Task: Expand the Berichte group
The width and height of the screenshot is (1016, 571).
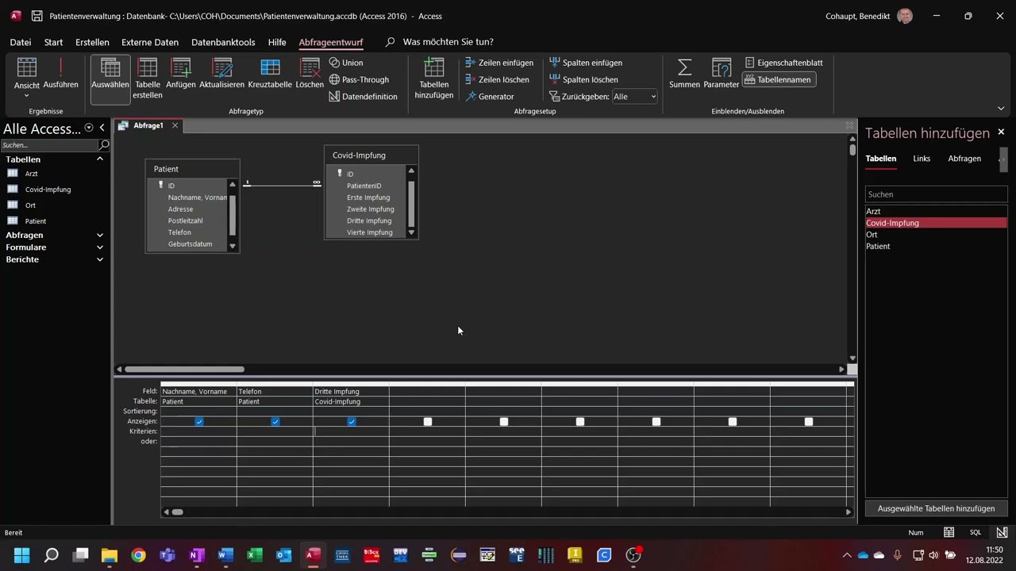Action: (100, 259)
